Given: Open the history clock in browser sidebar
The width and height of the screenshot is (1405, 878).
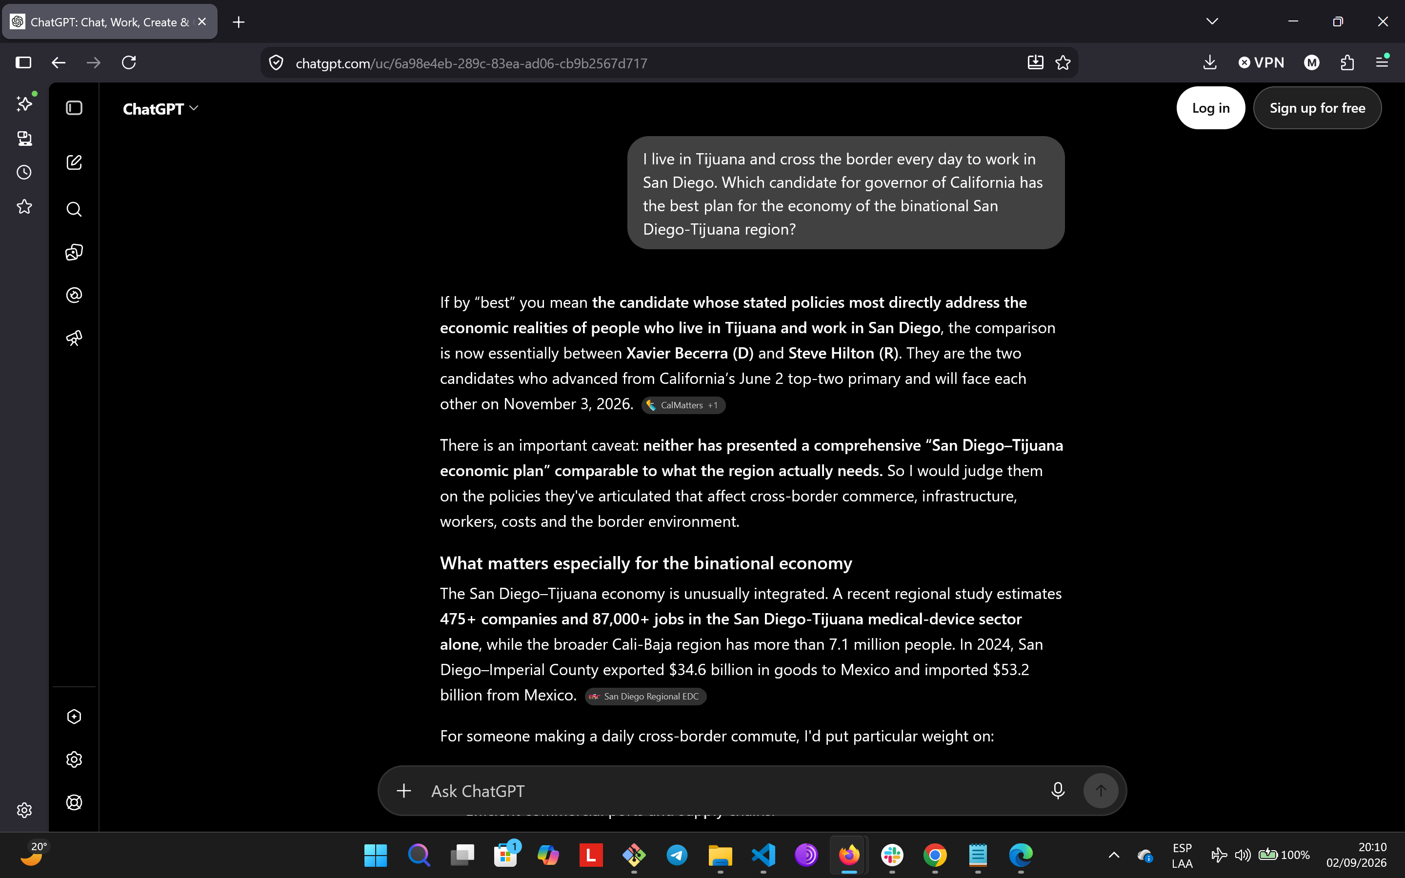Looking at the screenshot, I should tap(24, 173).
